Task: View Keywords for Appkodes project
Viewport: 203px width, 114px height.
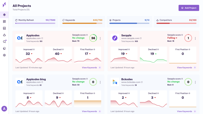Action: [x=91, y=68]
